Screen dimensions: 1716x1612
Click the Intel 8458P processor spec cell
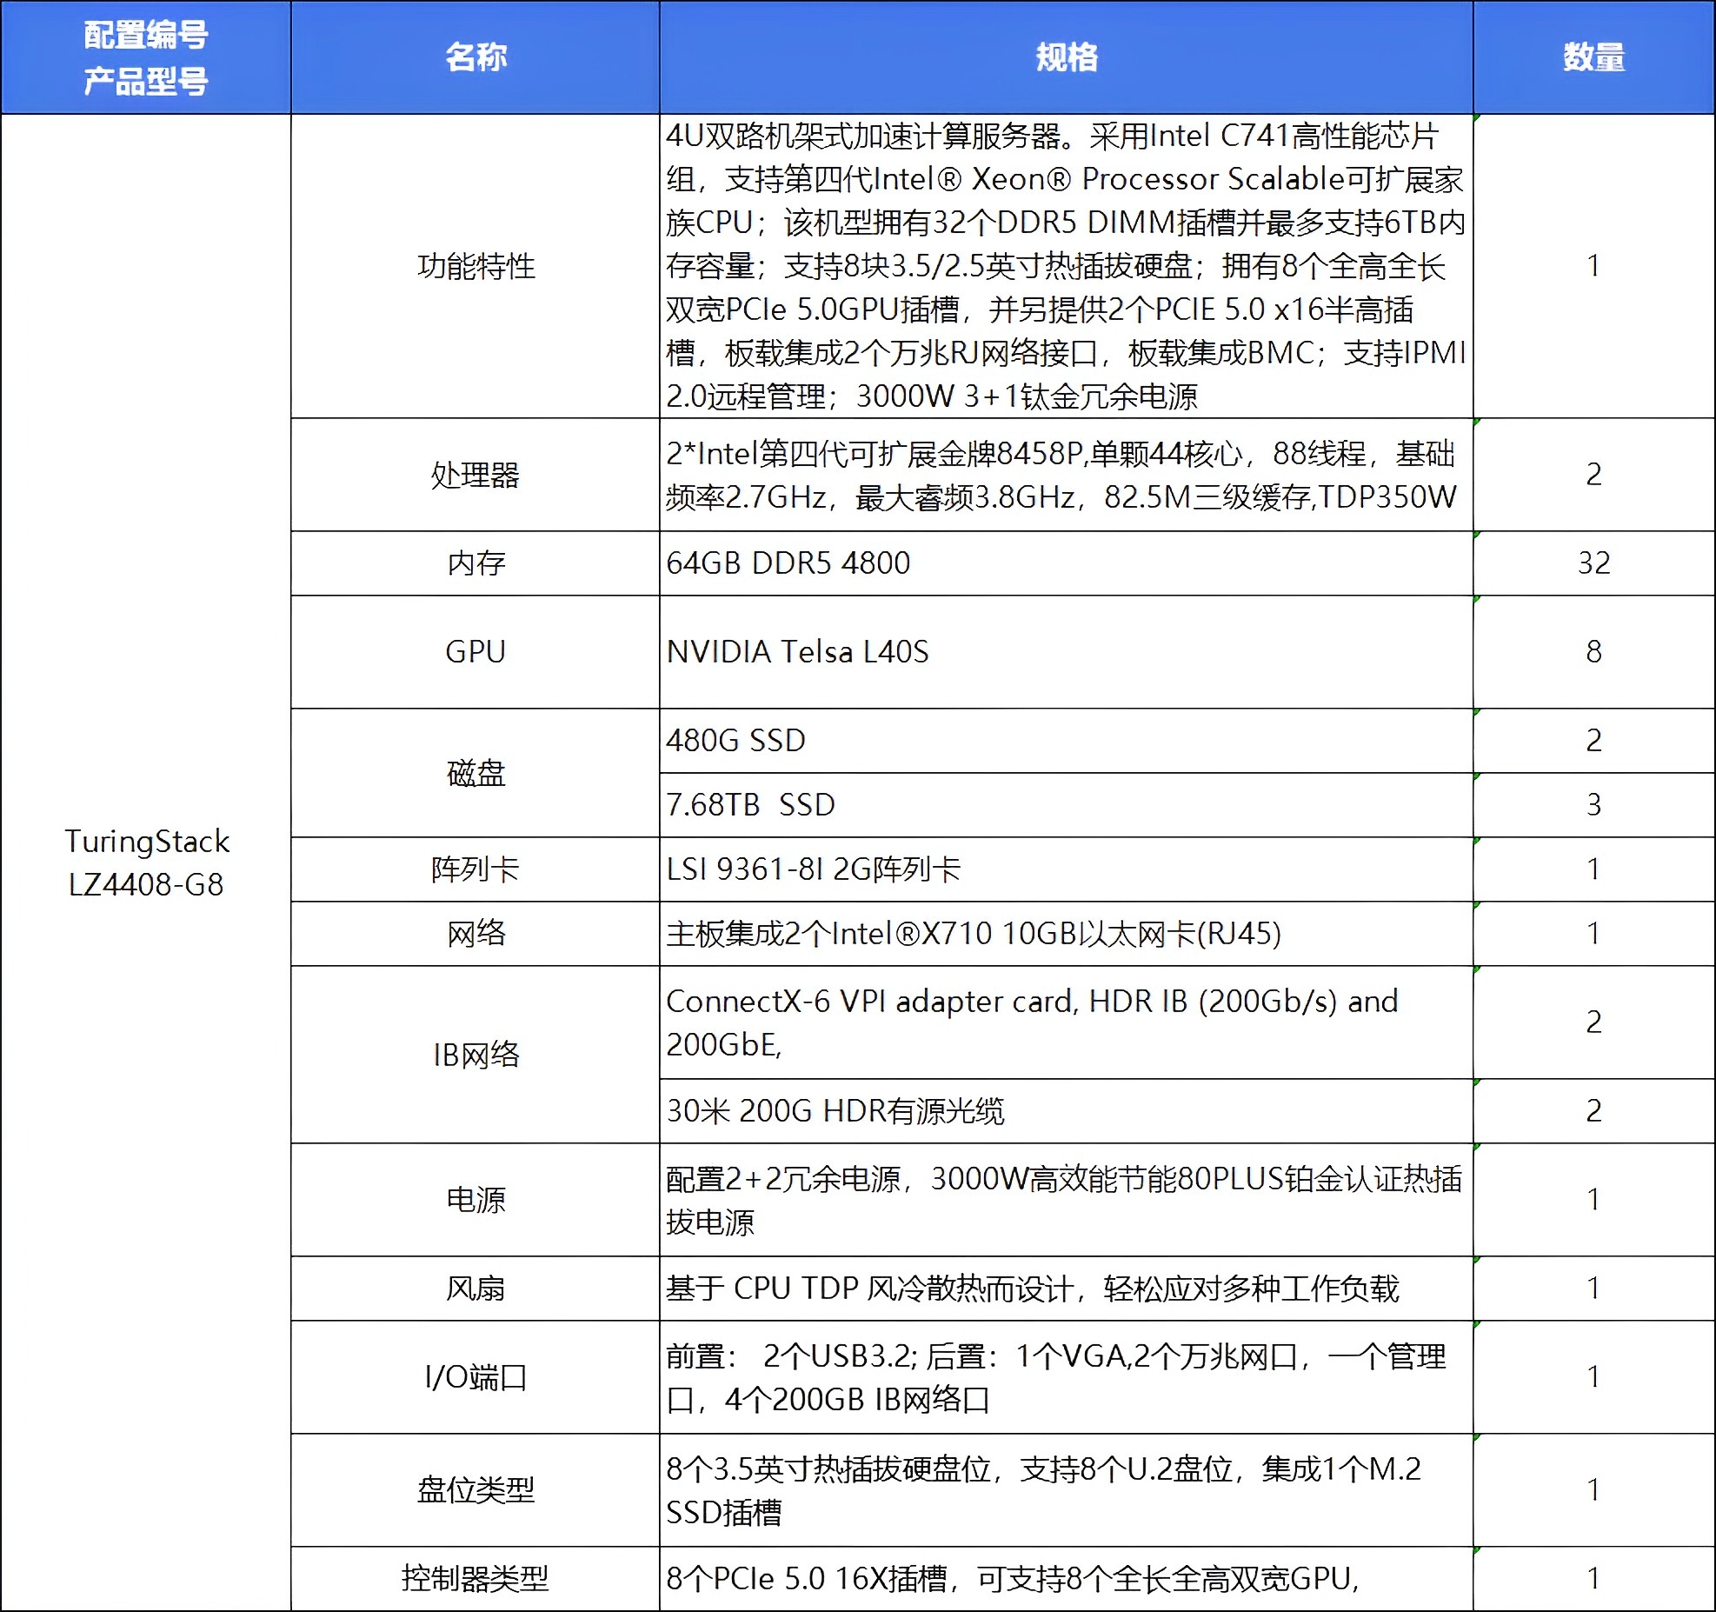point(1067,475)
